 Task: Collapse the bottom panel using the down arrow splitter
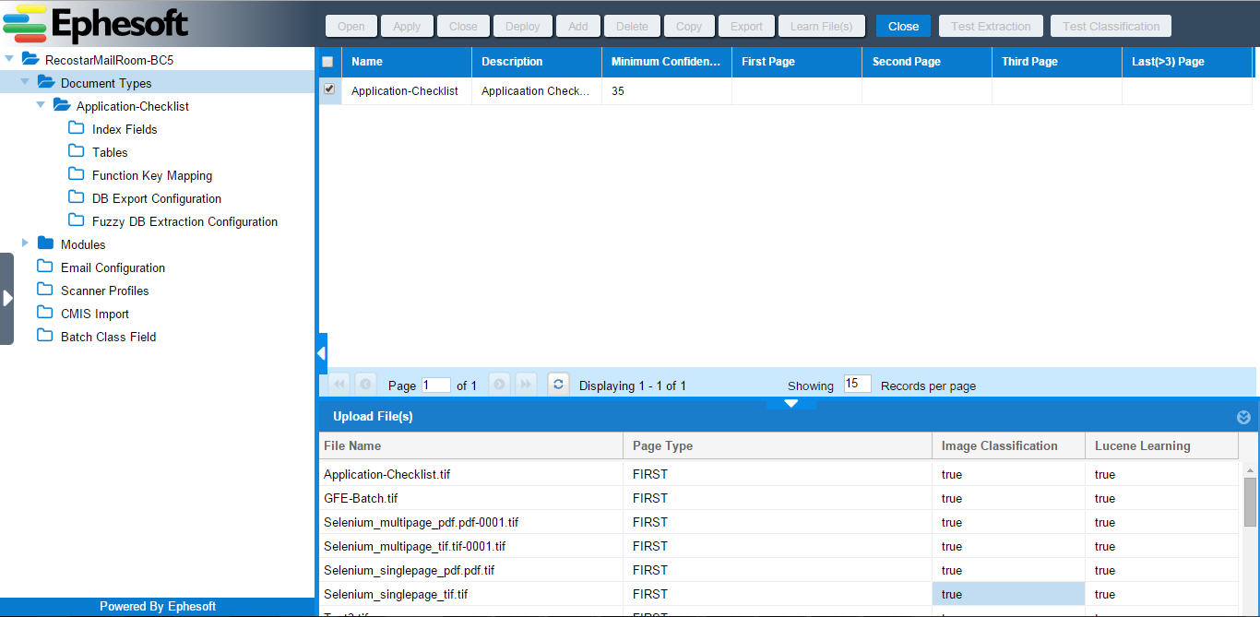click(x=790, y=403)
